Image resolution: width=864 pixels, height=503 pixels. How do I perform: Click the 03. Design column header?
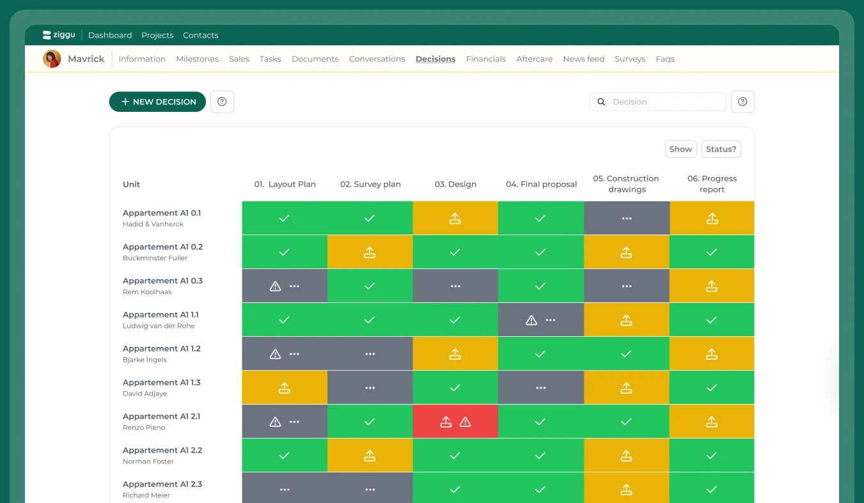[x=455, y=184]
